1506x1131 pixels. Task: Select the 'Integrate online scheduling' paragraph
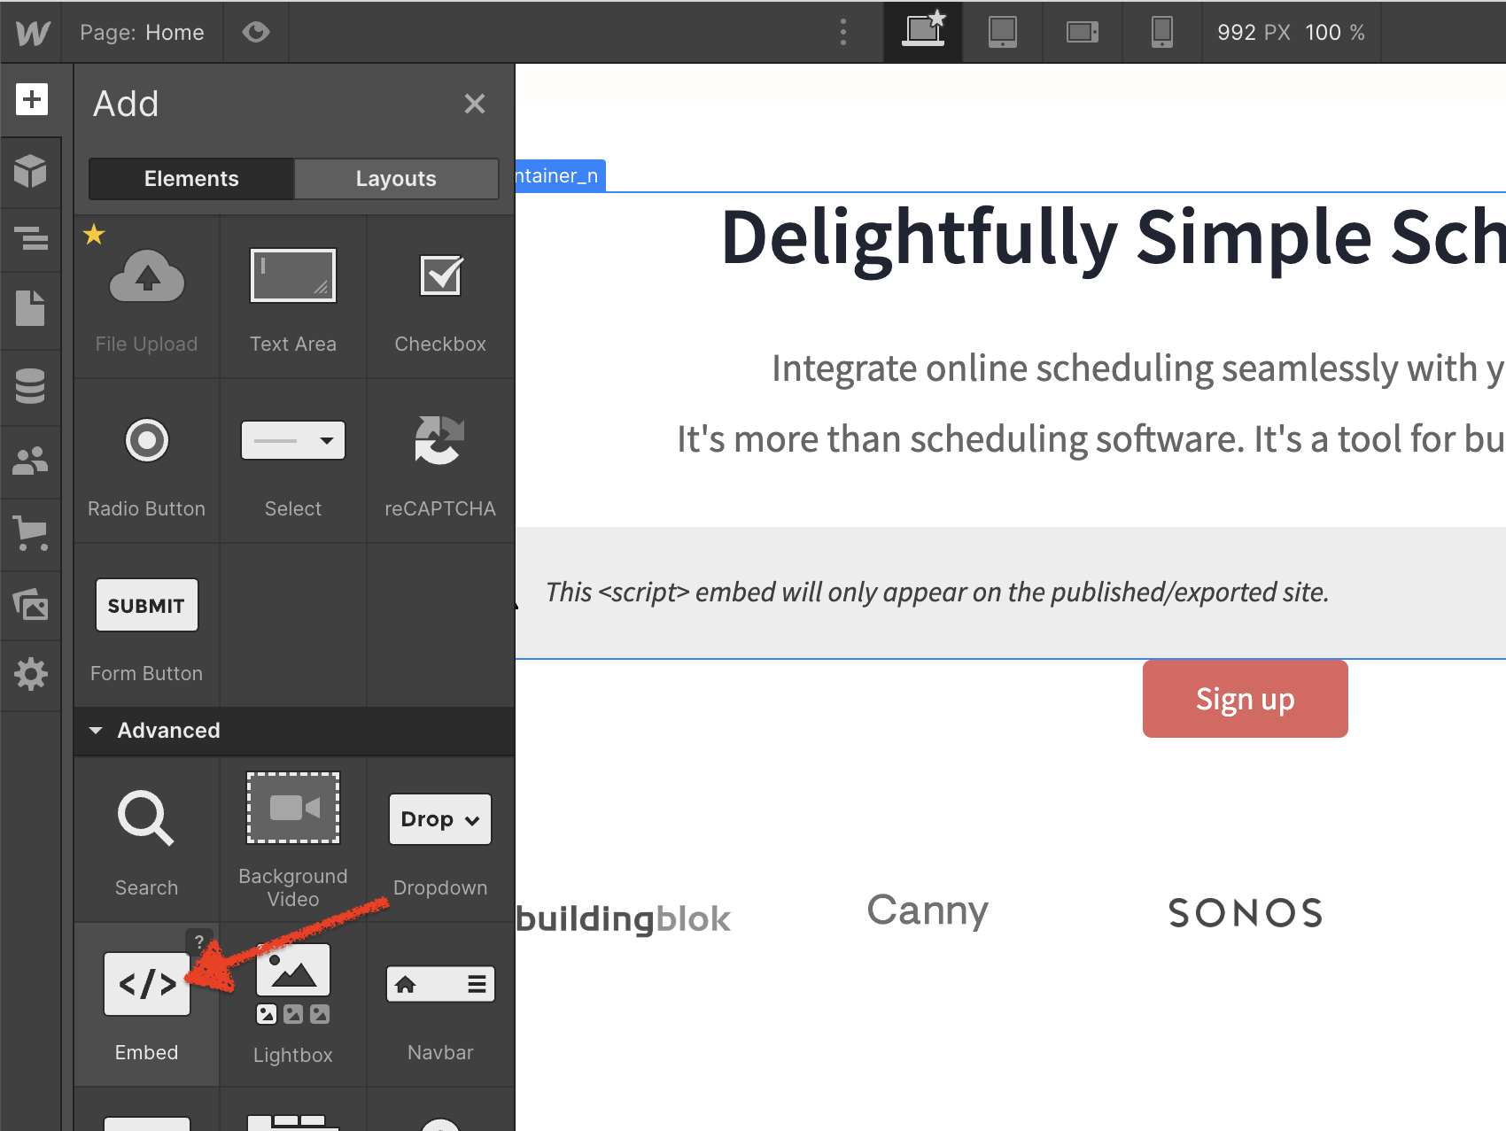[x=1138, y=368]
